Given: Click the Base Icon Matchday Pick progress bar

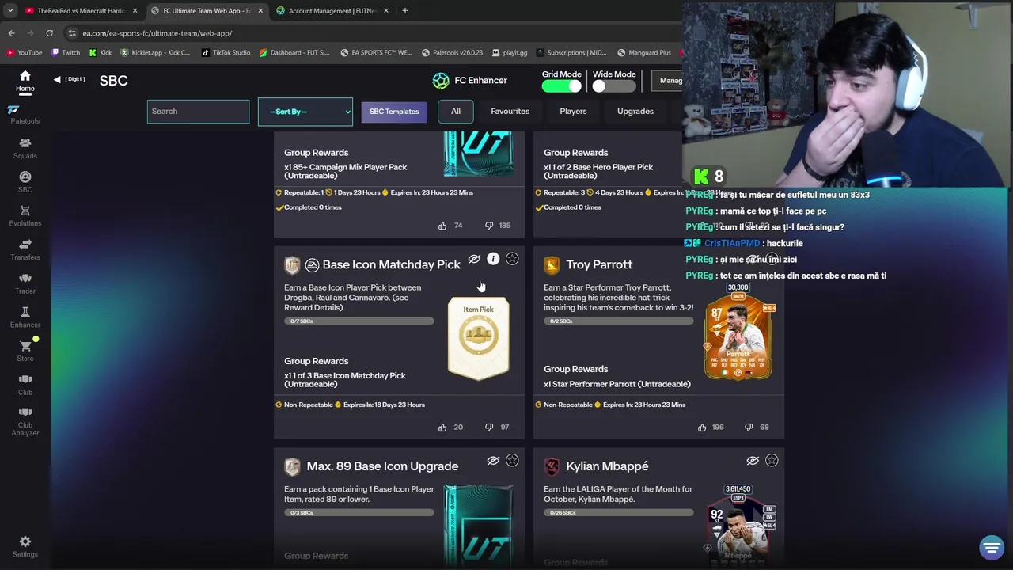Looking at the screenshot, I should 359,321.
